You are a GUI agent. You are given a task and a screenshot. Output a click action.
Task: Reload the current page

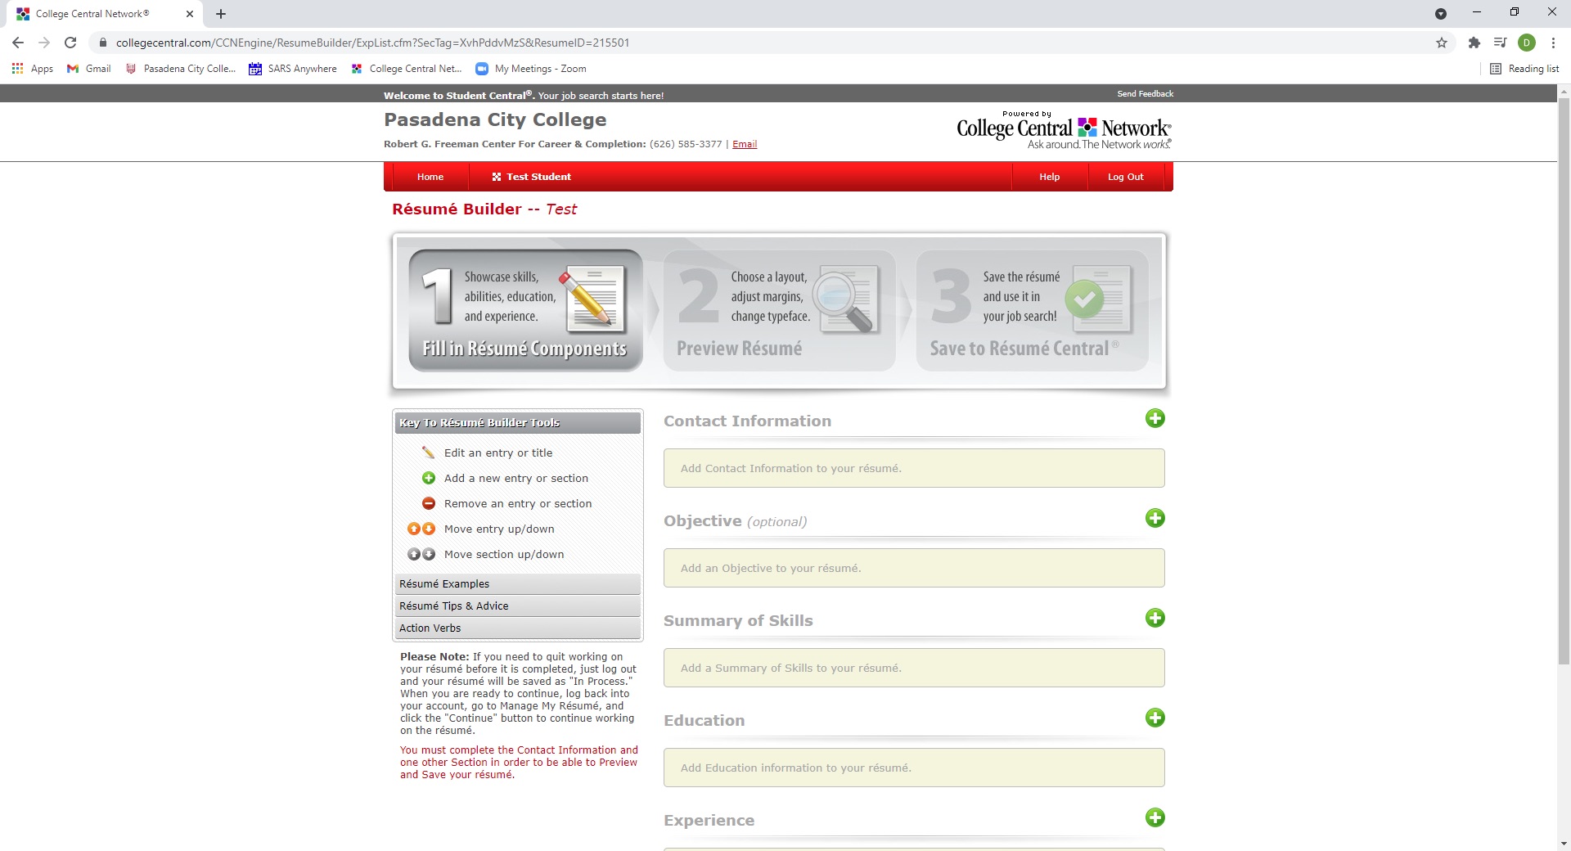tap(70, 43)
